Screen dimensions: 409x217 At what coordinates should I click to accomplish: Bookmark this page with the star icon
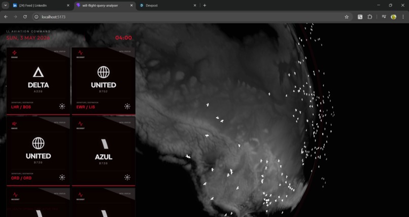347,17
